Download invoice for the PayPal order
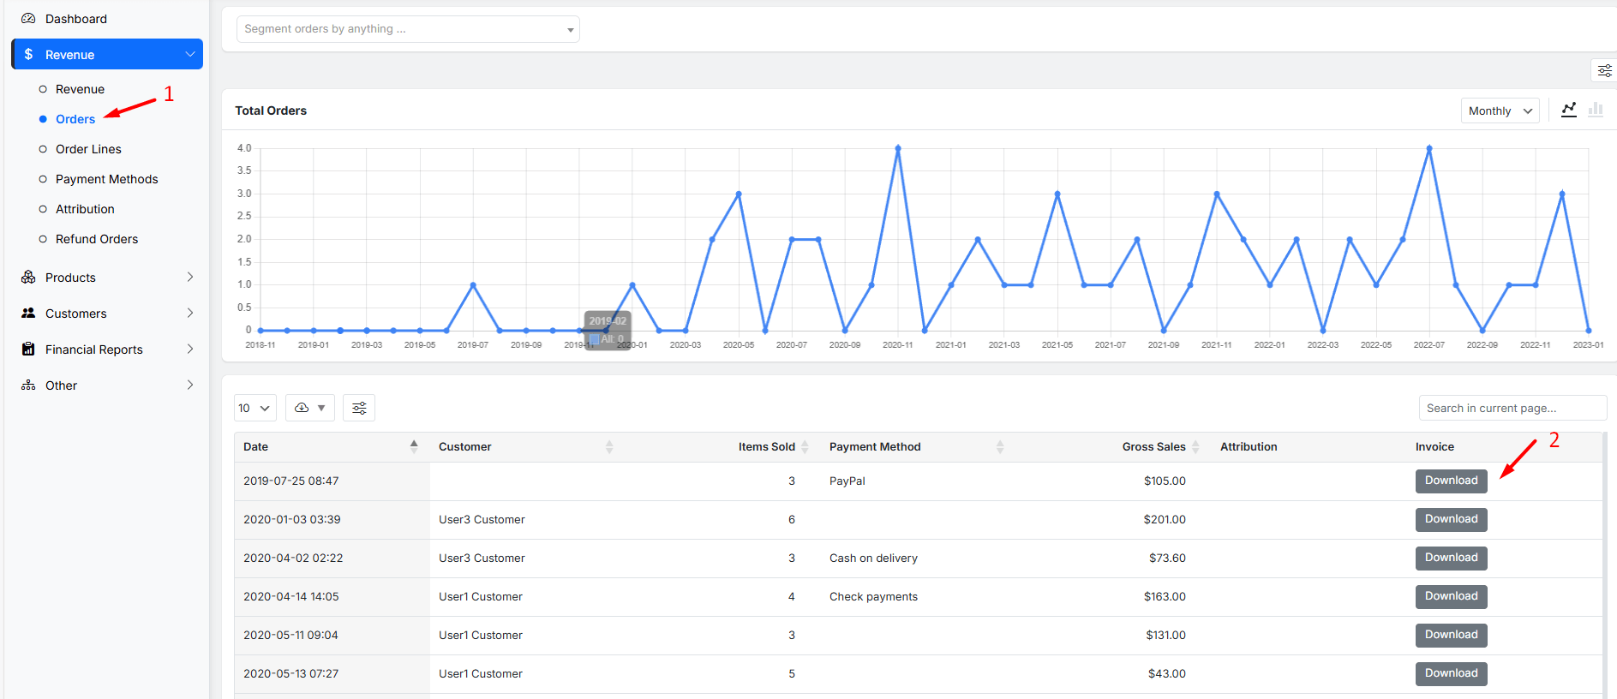The width and height of the screenshot is (1617, 699). click(x=1451, y=481)
